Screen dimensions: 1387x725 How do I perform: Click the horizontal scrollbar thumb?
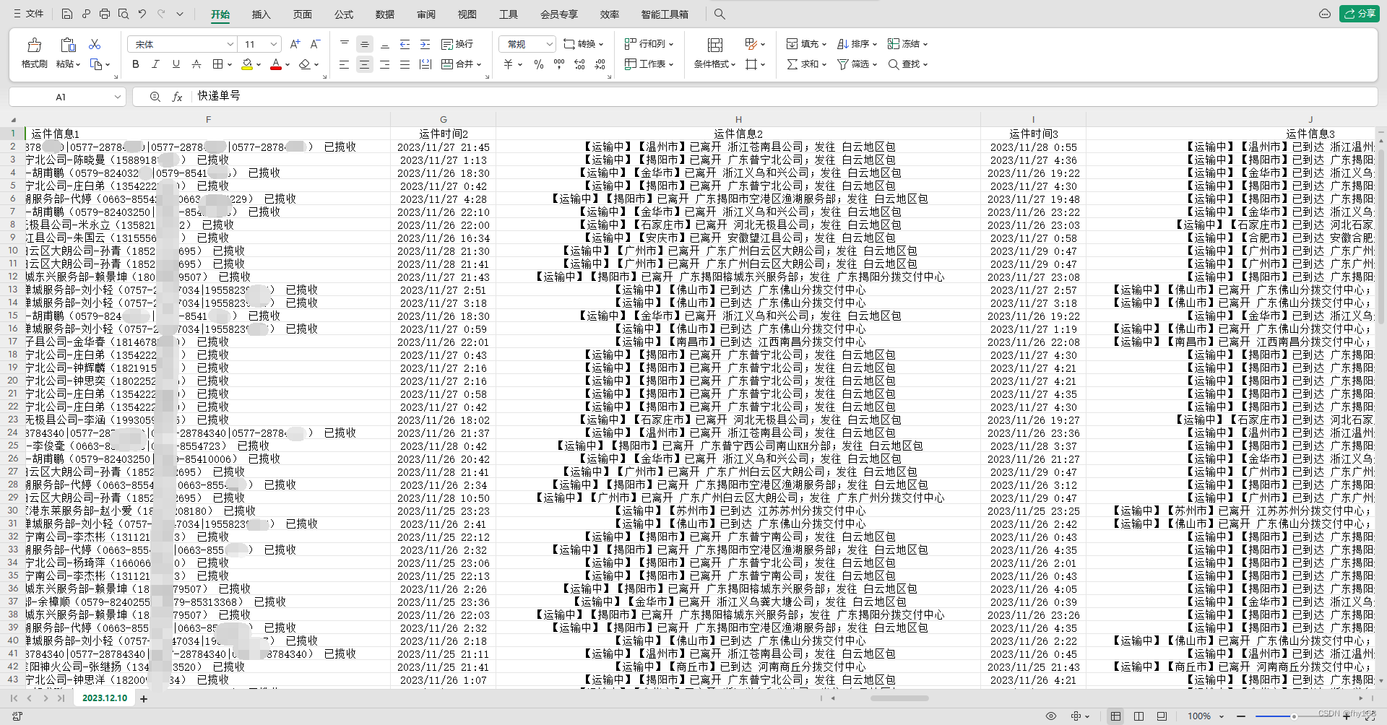click(899, 698)
